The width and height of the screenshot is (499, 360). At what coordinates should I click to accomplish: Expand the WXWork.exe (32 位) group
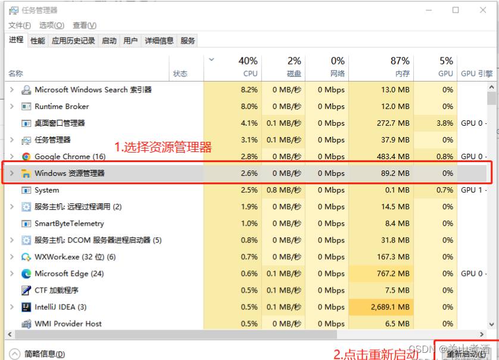[x=12, y=256]
